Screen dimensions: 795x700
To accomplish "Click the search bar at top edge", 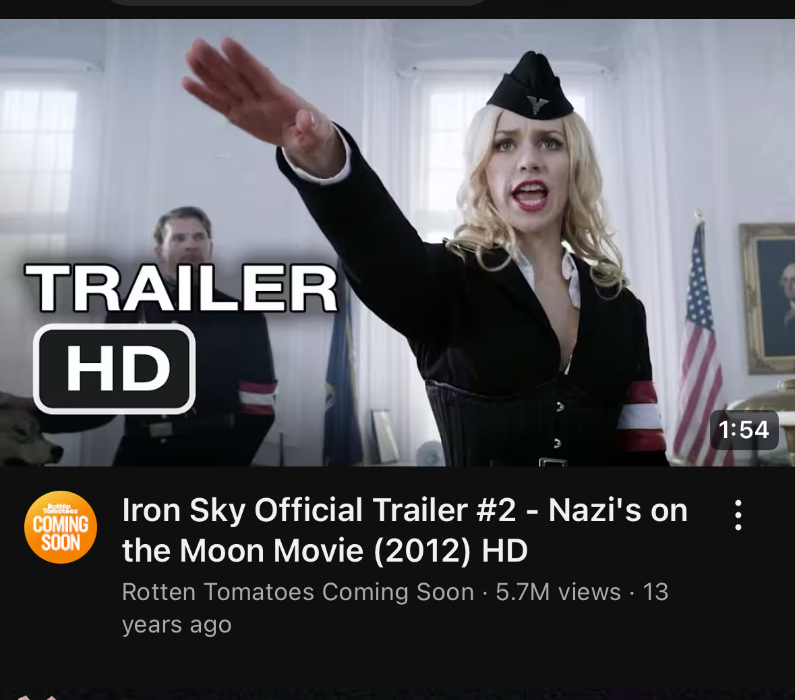I will (x=298, y=3).
